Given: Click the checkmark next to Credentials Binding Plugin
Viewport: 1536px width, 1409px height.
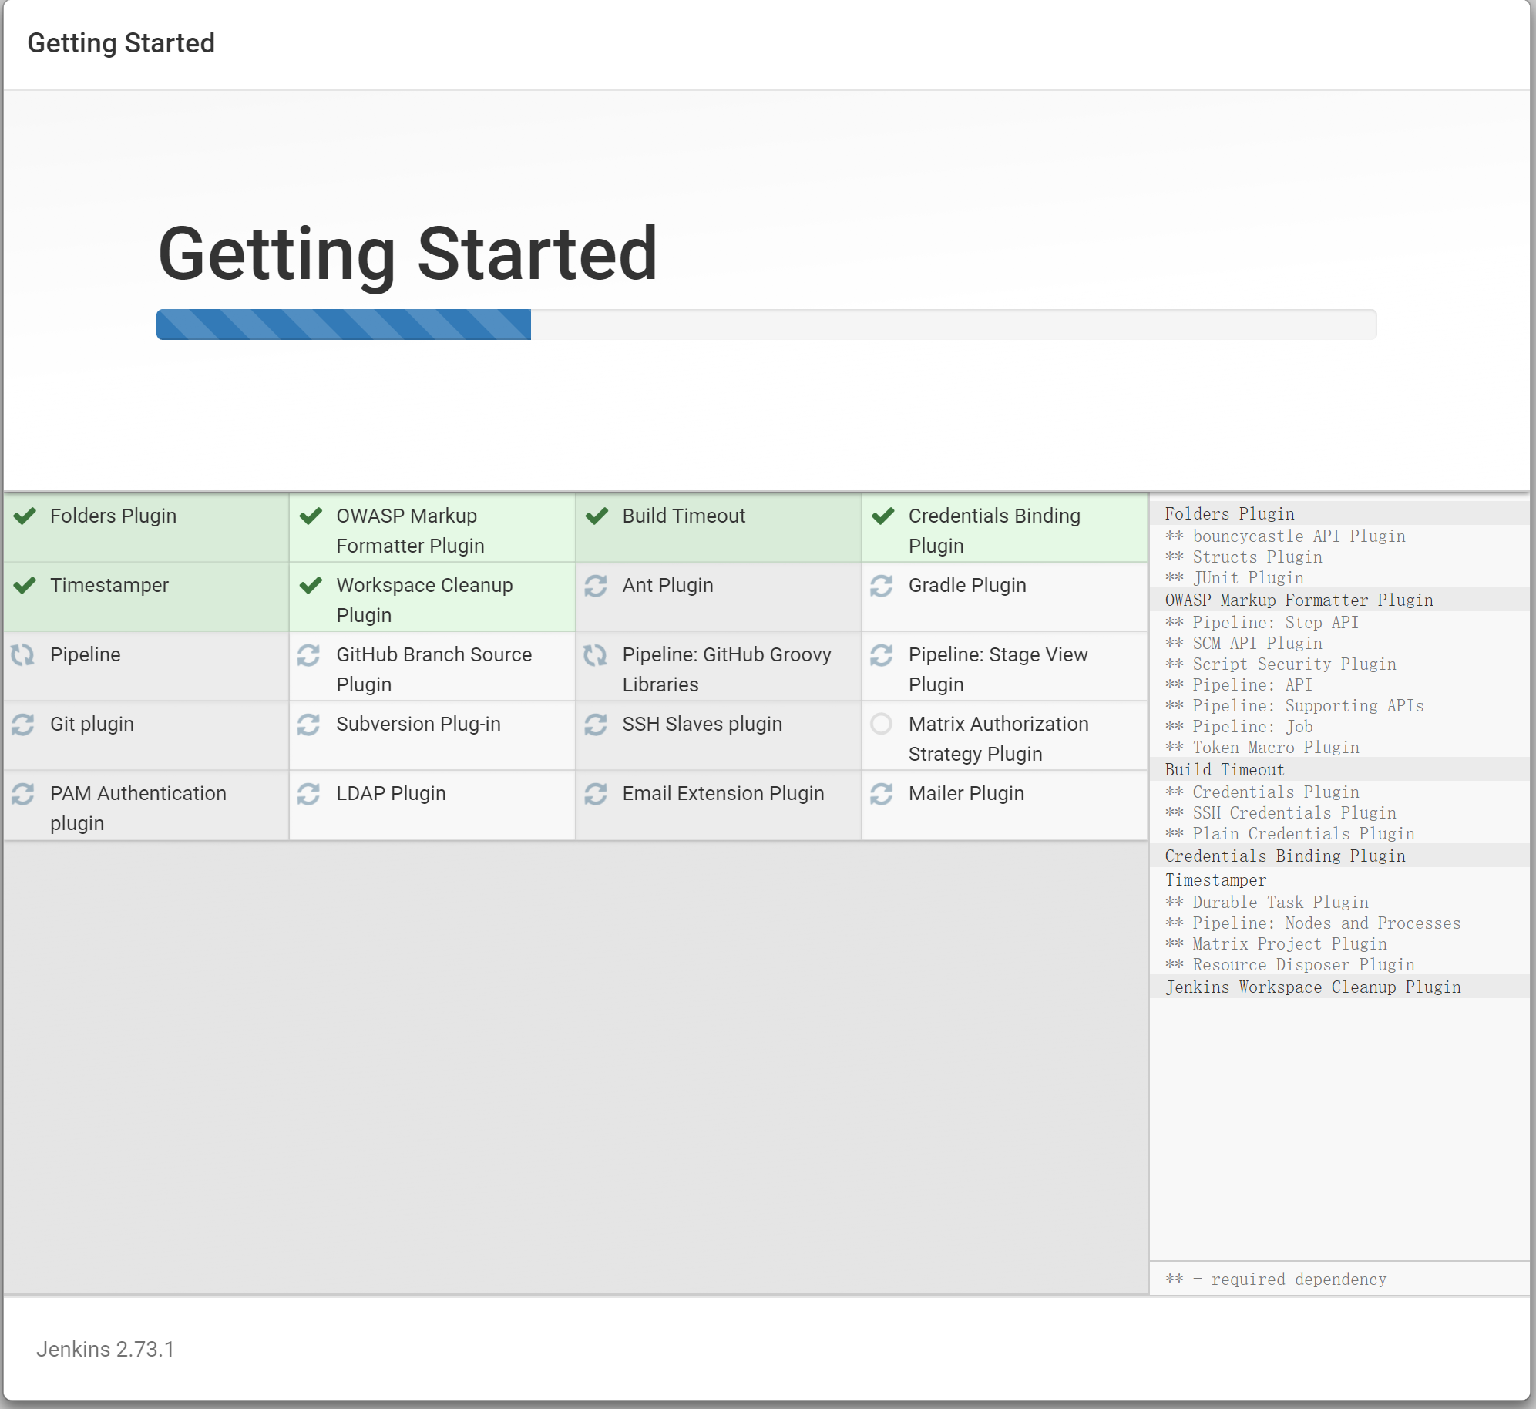Looking at the screenshot, I should pos(883,516).
